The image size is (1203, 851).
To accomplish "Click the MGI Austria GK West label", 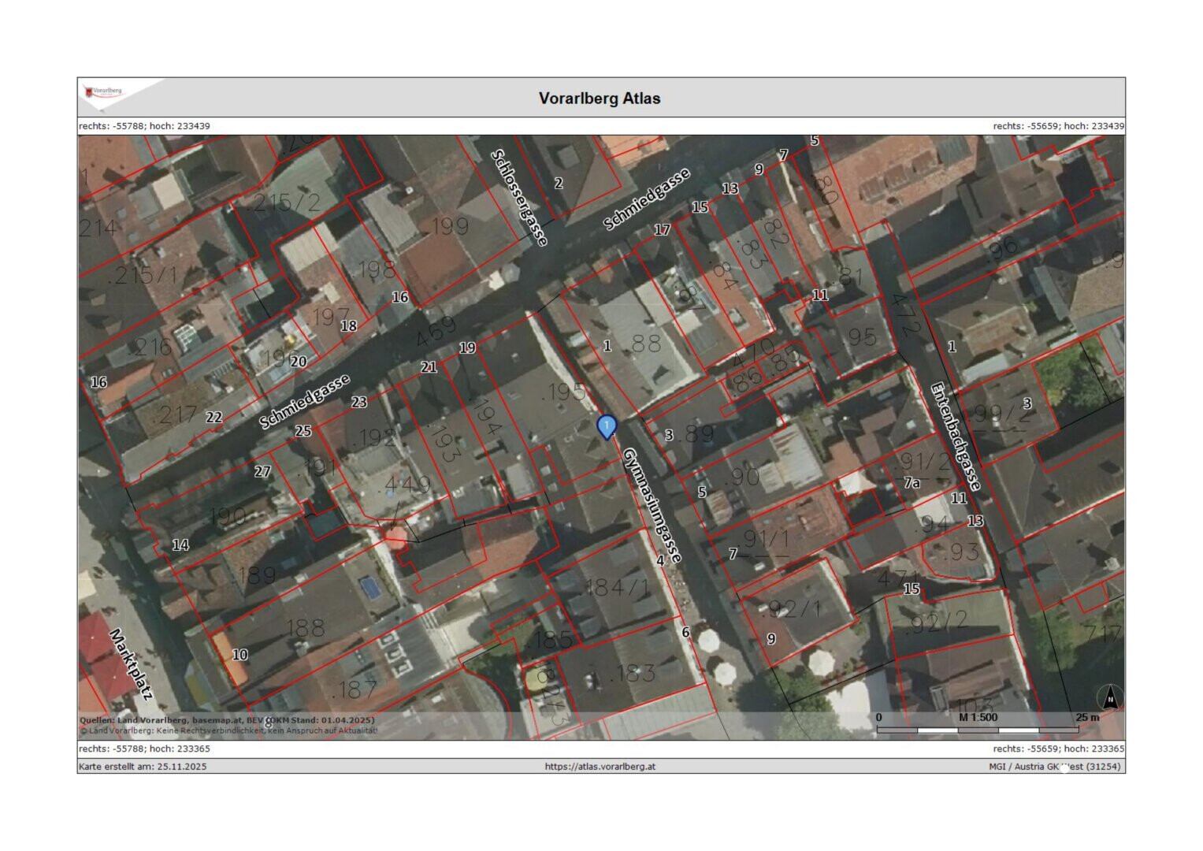I will [1054, 766].
